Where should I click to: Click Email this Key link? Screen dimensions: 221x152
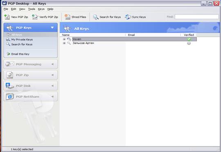(x=20, y=54)
